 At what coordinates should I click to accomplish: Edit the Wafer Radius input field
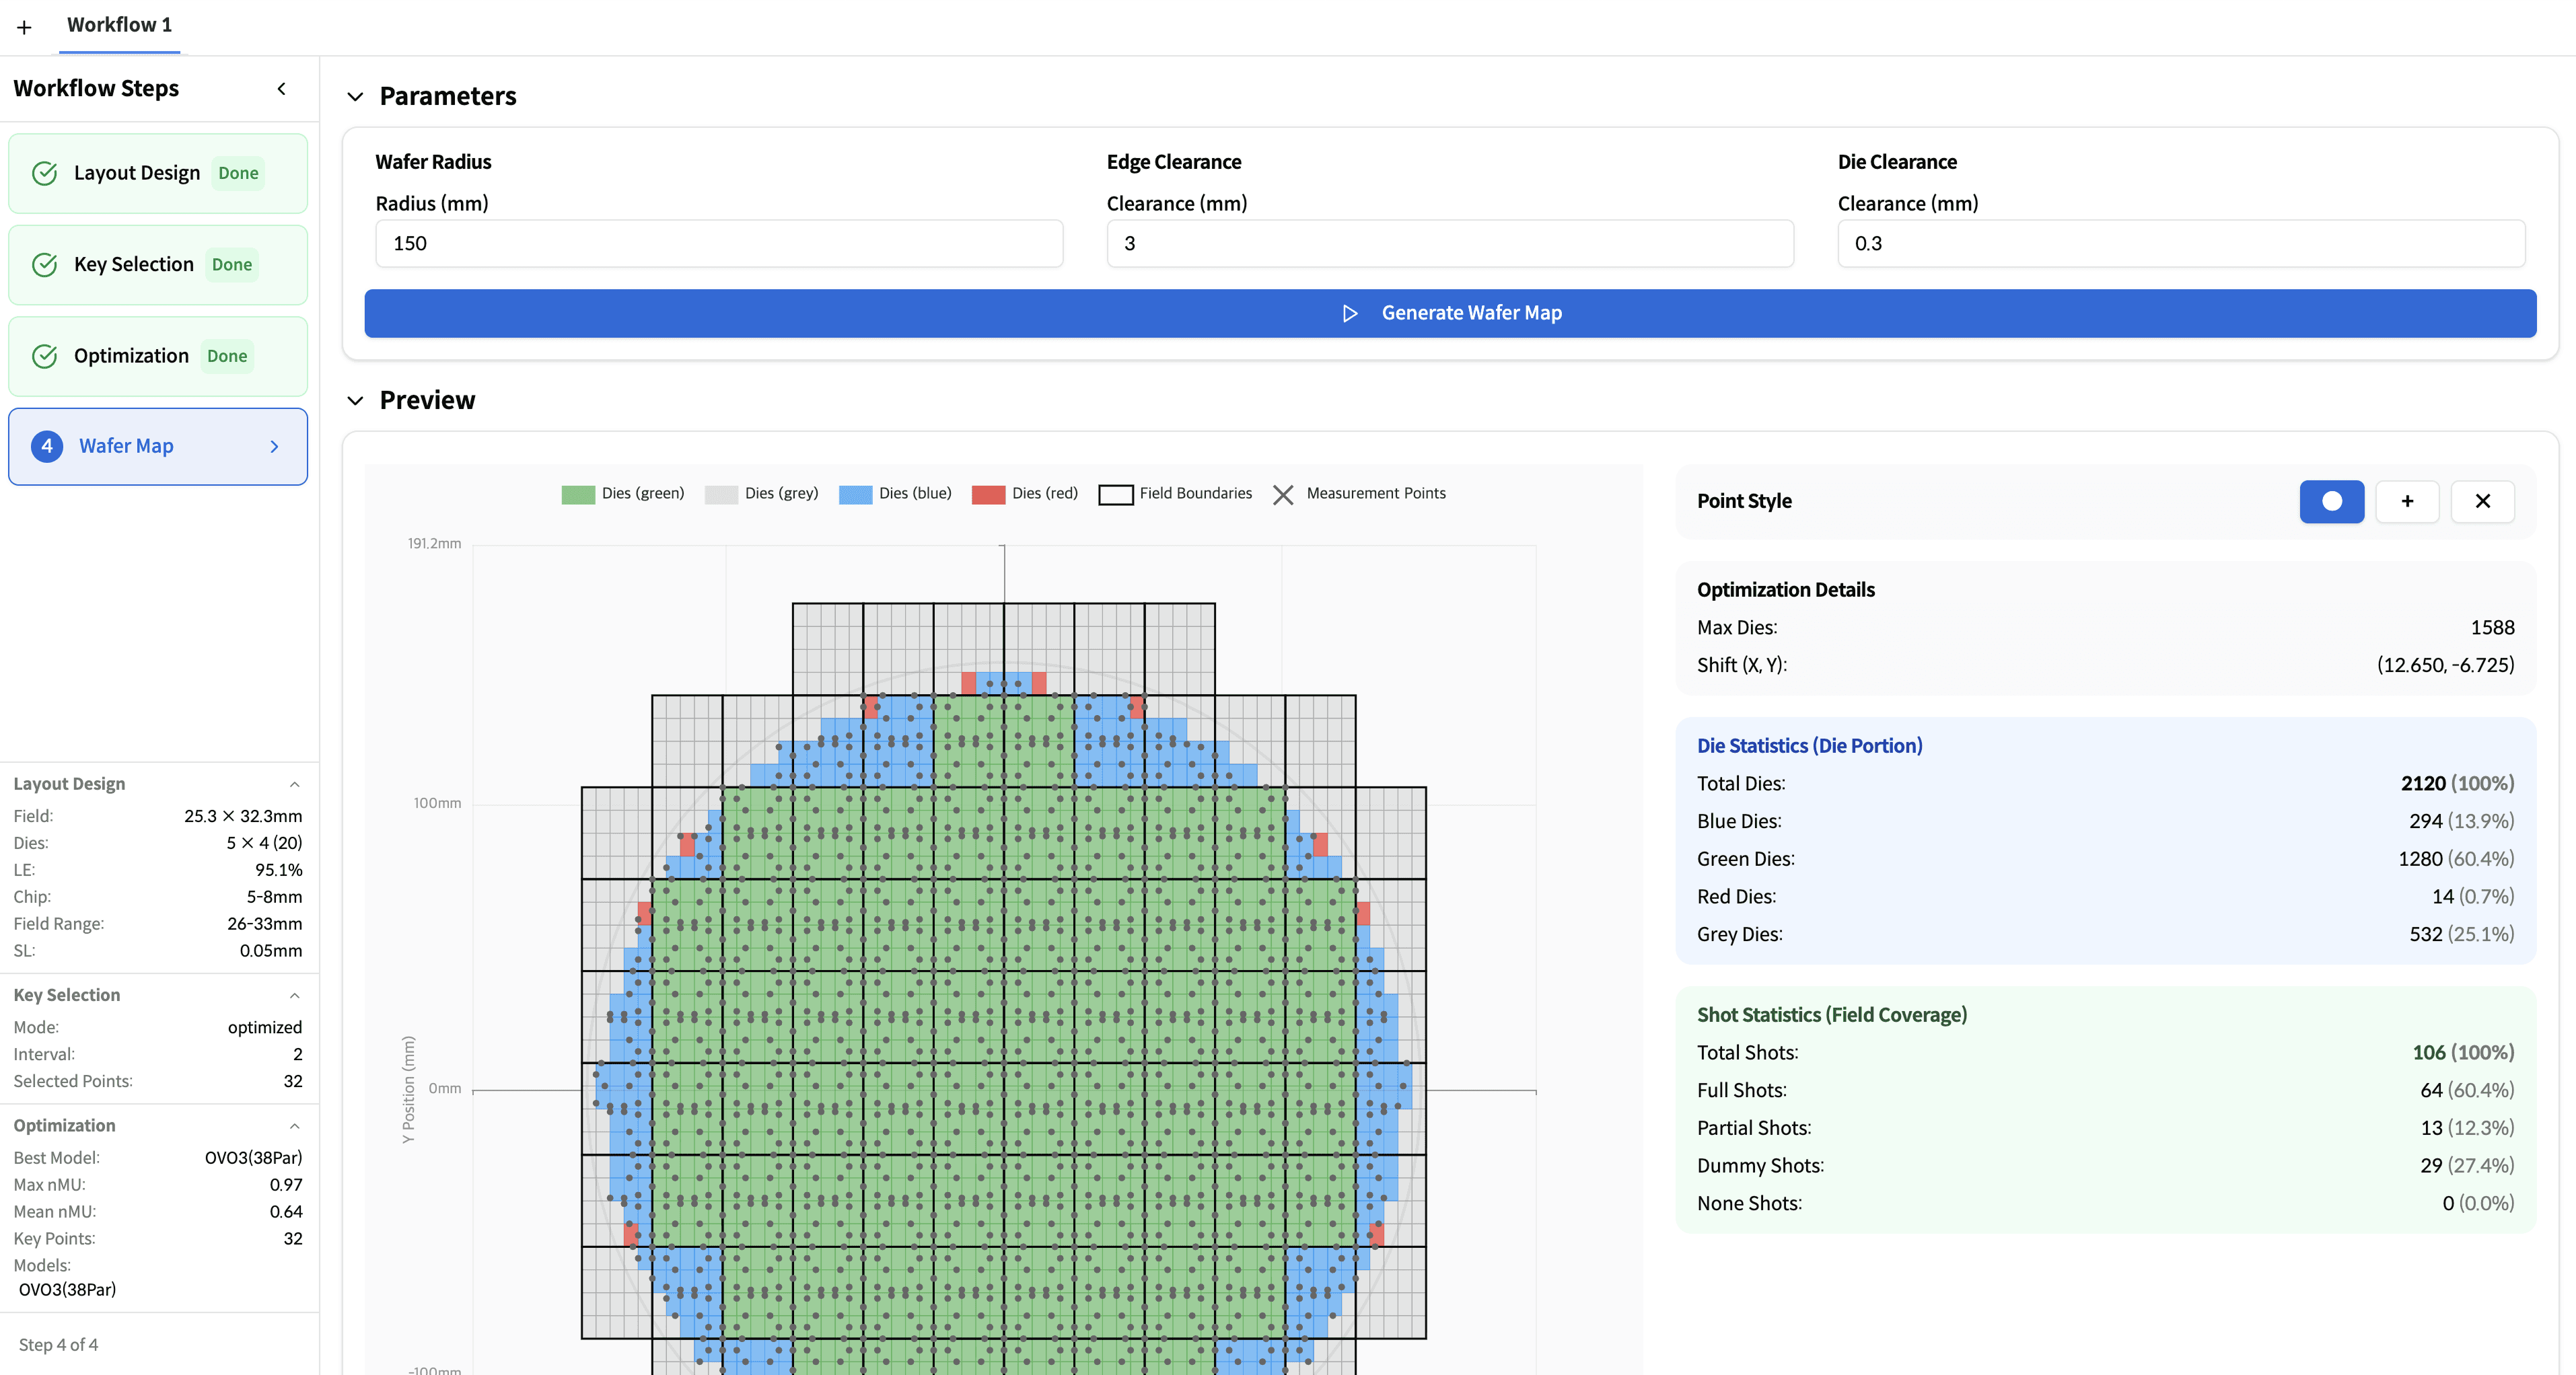coord(719,243)
